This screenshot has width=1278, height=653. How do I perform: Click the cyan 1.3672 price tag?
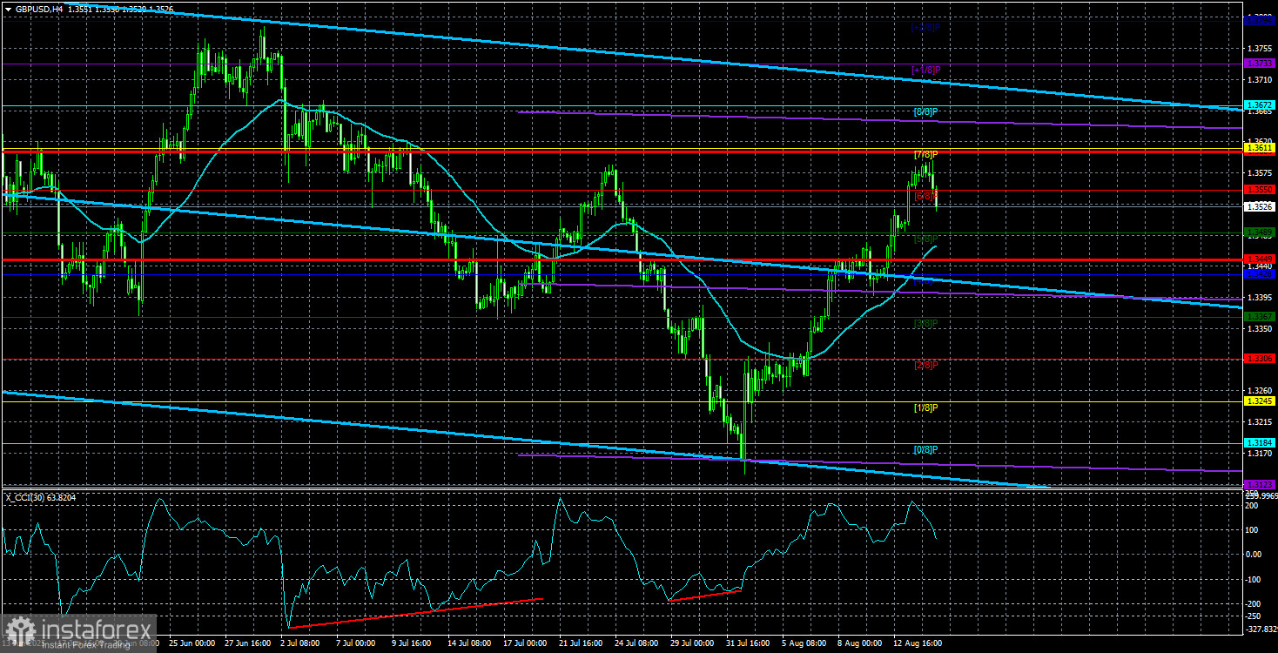[1260, 106]
